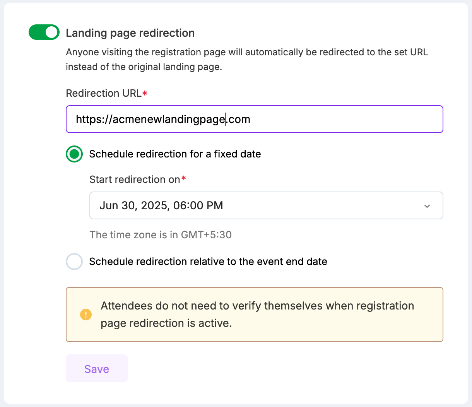Place cursor in the Redirection URL field

pyautogui.click(x=255, y=119)
